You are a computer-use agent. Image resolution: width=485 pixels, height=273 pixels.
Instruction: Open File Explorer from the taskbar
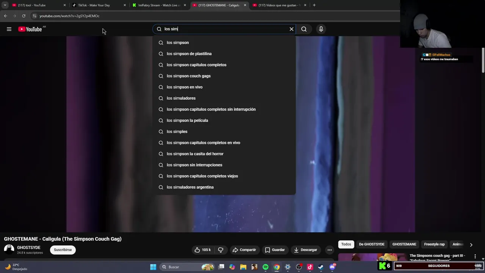pos(243,267)
